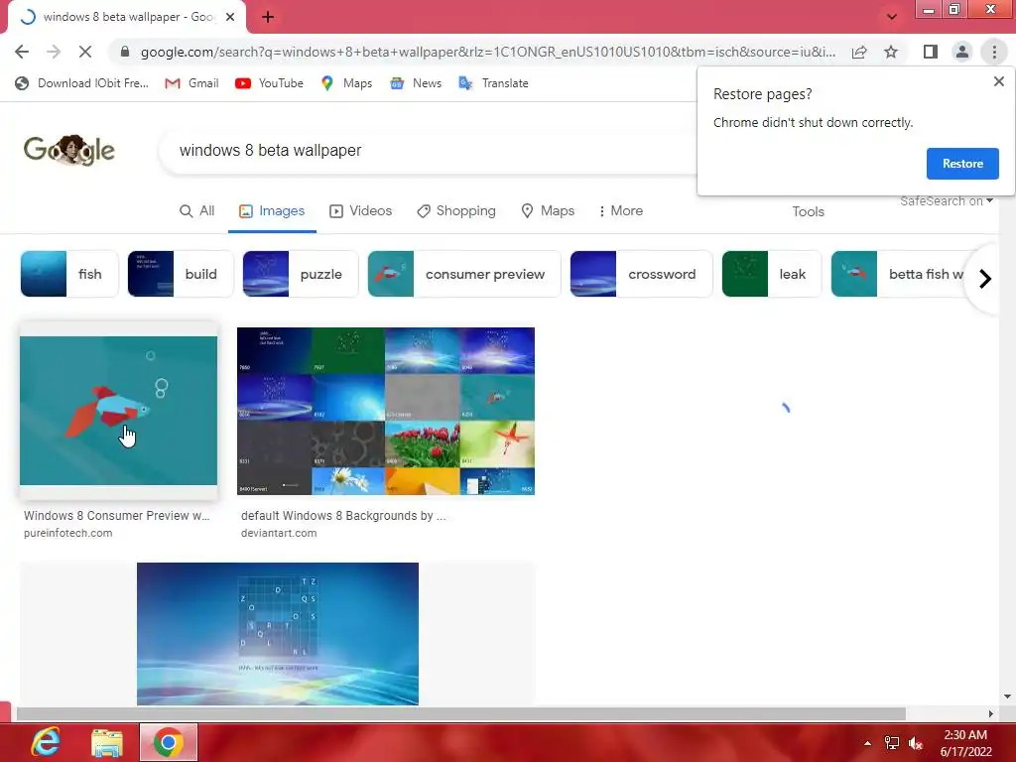
Task: Click the lock icon in the address bar
Action: 125,52
